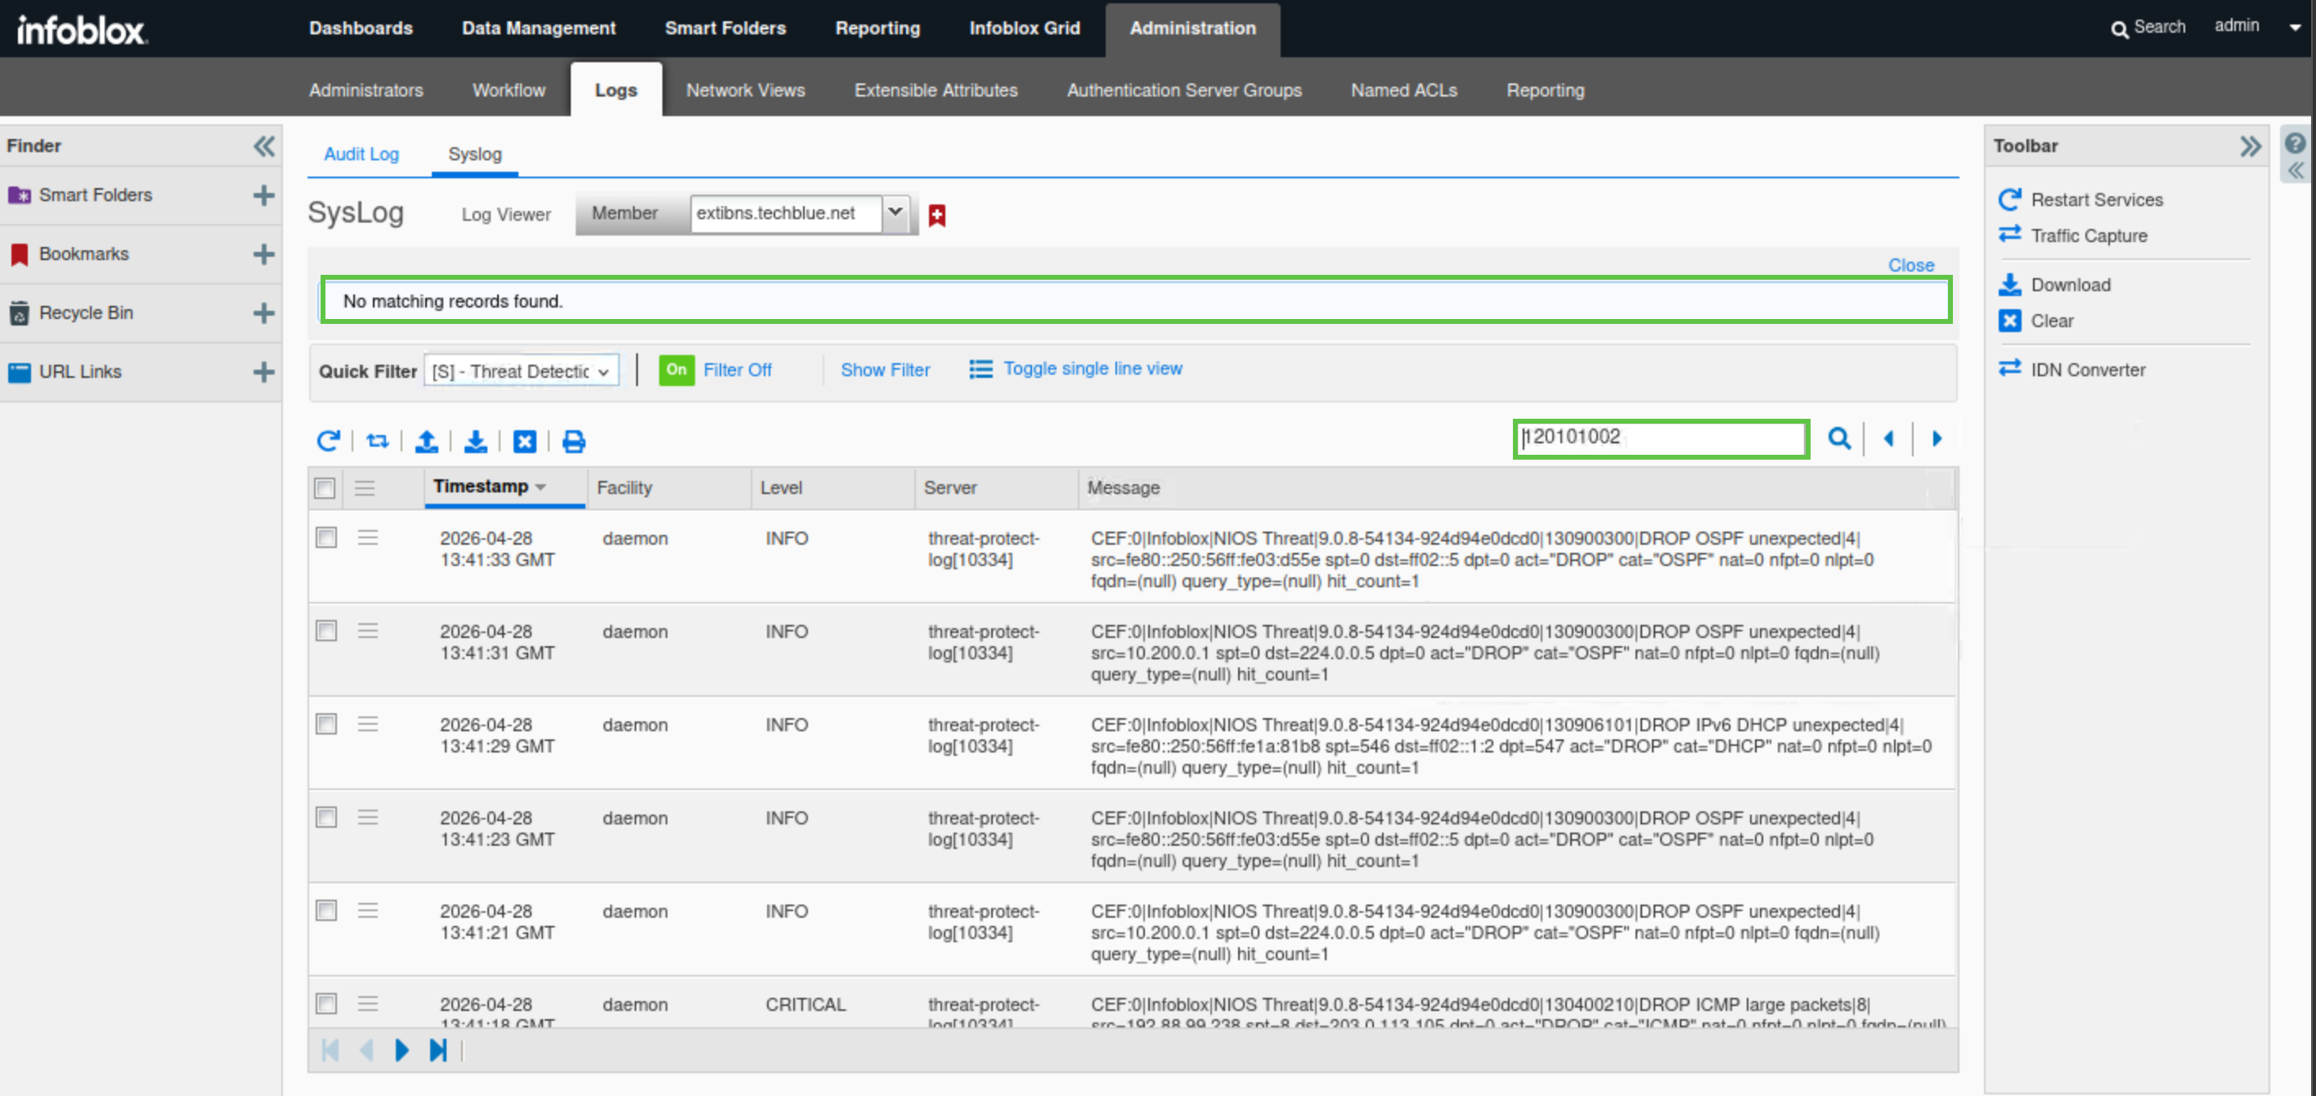Open action menu for 13:41:33 row
This screenshot has width=2316, height=1096.
(367, 537)
